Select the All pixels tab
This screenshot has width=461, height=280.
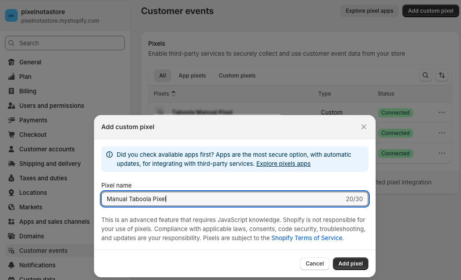(163, 76)
